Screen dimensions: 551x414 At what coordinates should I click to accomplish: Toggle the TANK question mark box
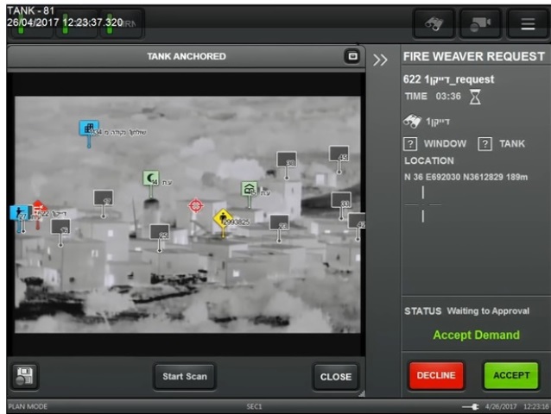(x=485, y=143)
